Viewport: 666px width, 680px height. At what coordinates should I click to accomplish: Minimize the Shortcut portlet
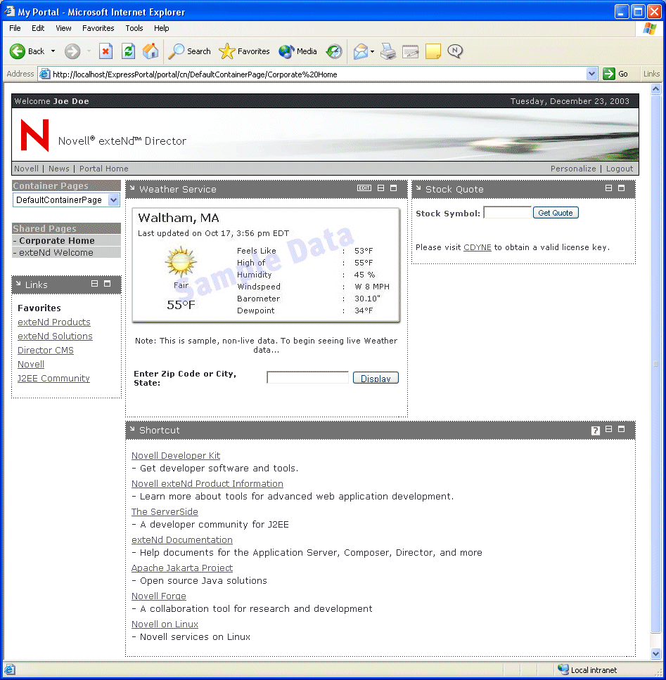tap(609, 429)
